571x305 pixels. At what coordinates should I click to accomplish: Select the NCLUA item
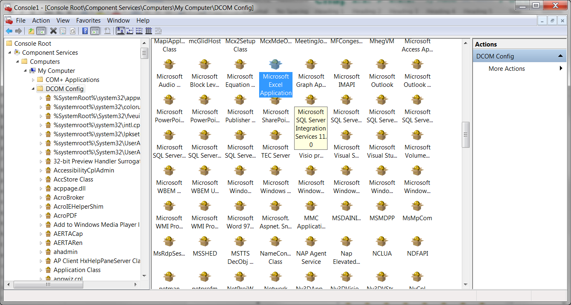(382, 246)
